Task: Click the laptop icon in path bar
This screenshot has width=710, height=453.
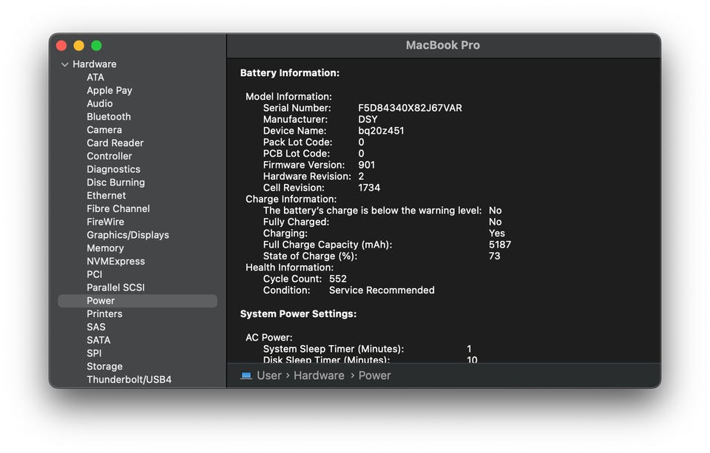Action: tap(246, 375)
